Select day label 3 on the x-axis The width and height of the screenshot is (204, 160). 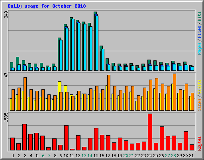[x=25, y=156]
